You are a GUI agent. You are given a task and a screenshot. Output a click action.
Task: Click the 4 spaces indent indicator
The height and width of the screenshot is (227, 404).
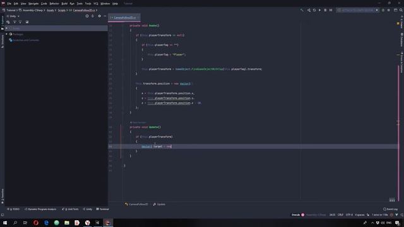click(360, 215)
